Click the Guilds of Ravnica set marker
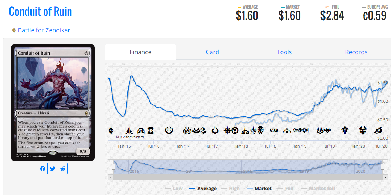391x195 pixels. 287,130
